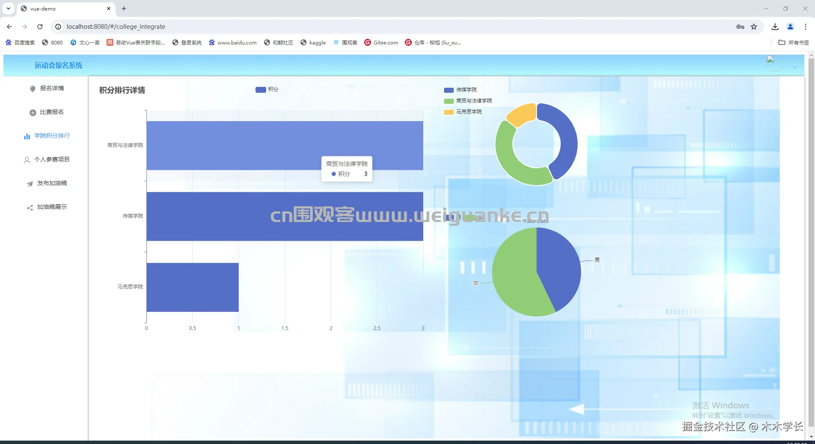The width and height of the screenshot is (815, 444).
Task: Toggle the 传媒学院 legend entry
Action: [461, 90]
